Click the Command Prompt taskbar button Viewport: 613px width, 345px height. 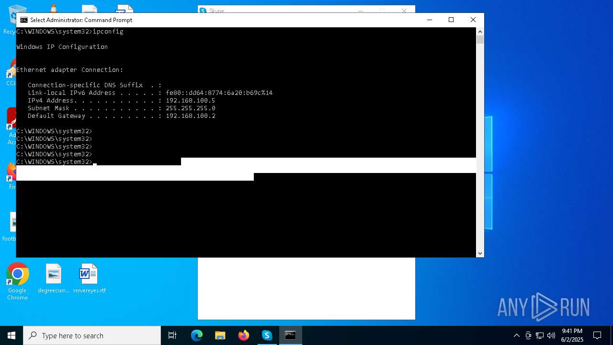pyautogui.click(x=291, y=335)
